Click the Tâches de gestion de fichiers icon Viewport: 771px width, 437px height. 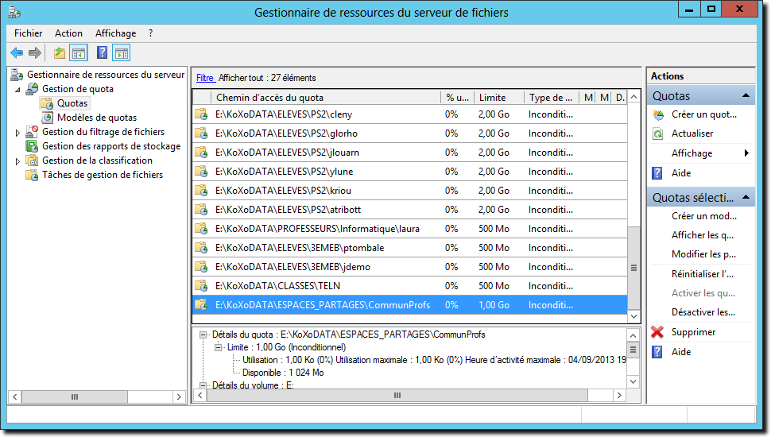32,175
